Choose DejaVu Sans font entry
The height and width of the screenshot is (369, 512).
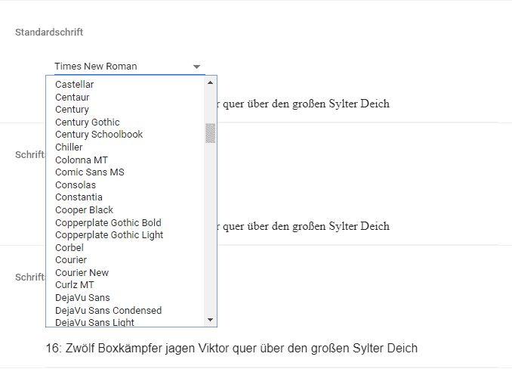pyautogui.click(x=125, y=298)
